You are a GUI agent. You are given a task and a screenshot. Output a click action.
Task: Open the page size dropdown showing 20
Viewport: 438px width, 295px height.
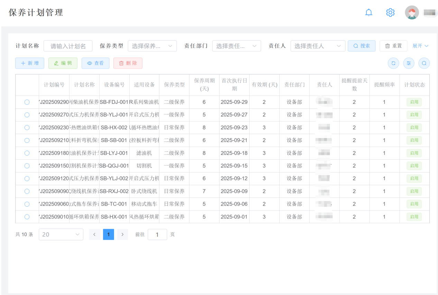pos(61,235)
